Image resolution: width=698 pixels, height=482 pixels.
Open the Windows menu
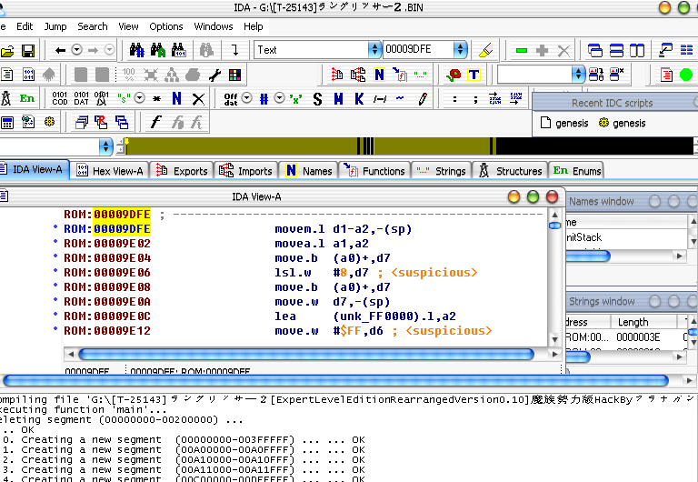pos(214,26)
